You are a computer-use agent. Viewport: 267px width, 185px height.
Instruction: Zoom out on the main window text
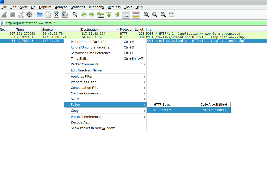point(155,15)
